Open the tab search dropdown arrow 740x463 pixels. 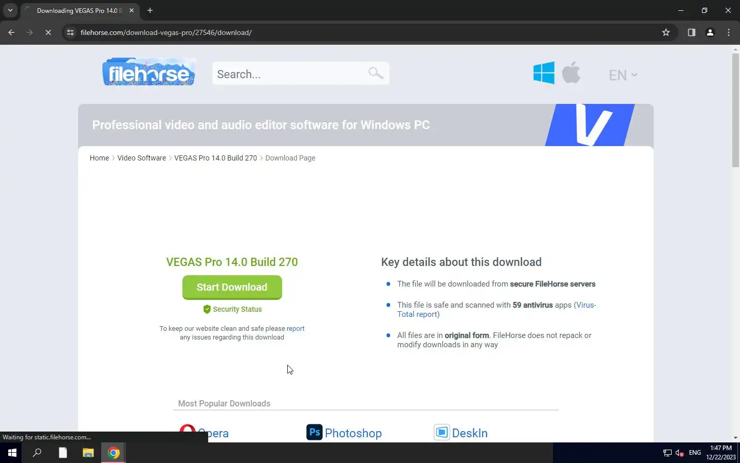[10, 10]
